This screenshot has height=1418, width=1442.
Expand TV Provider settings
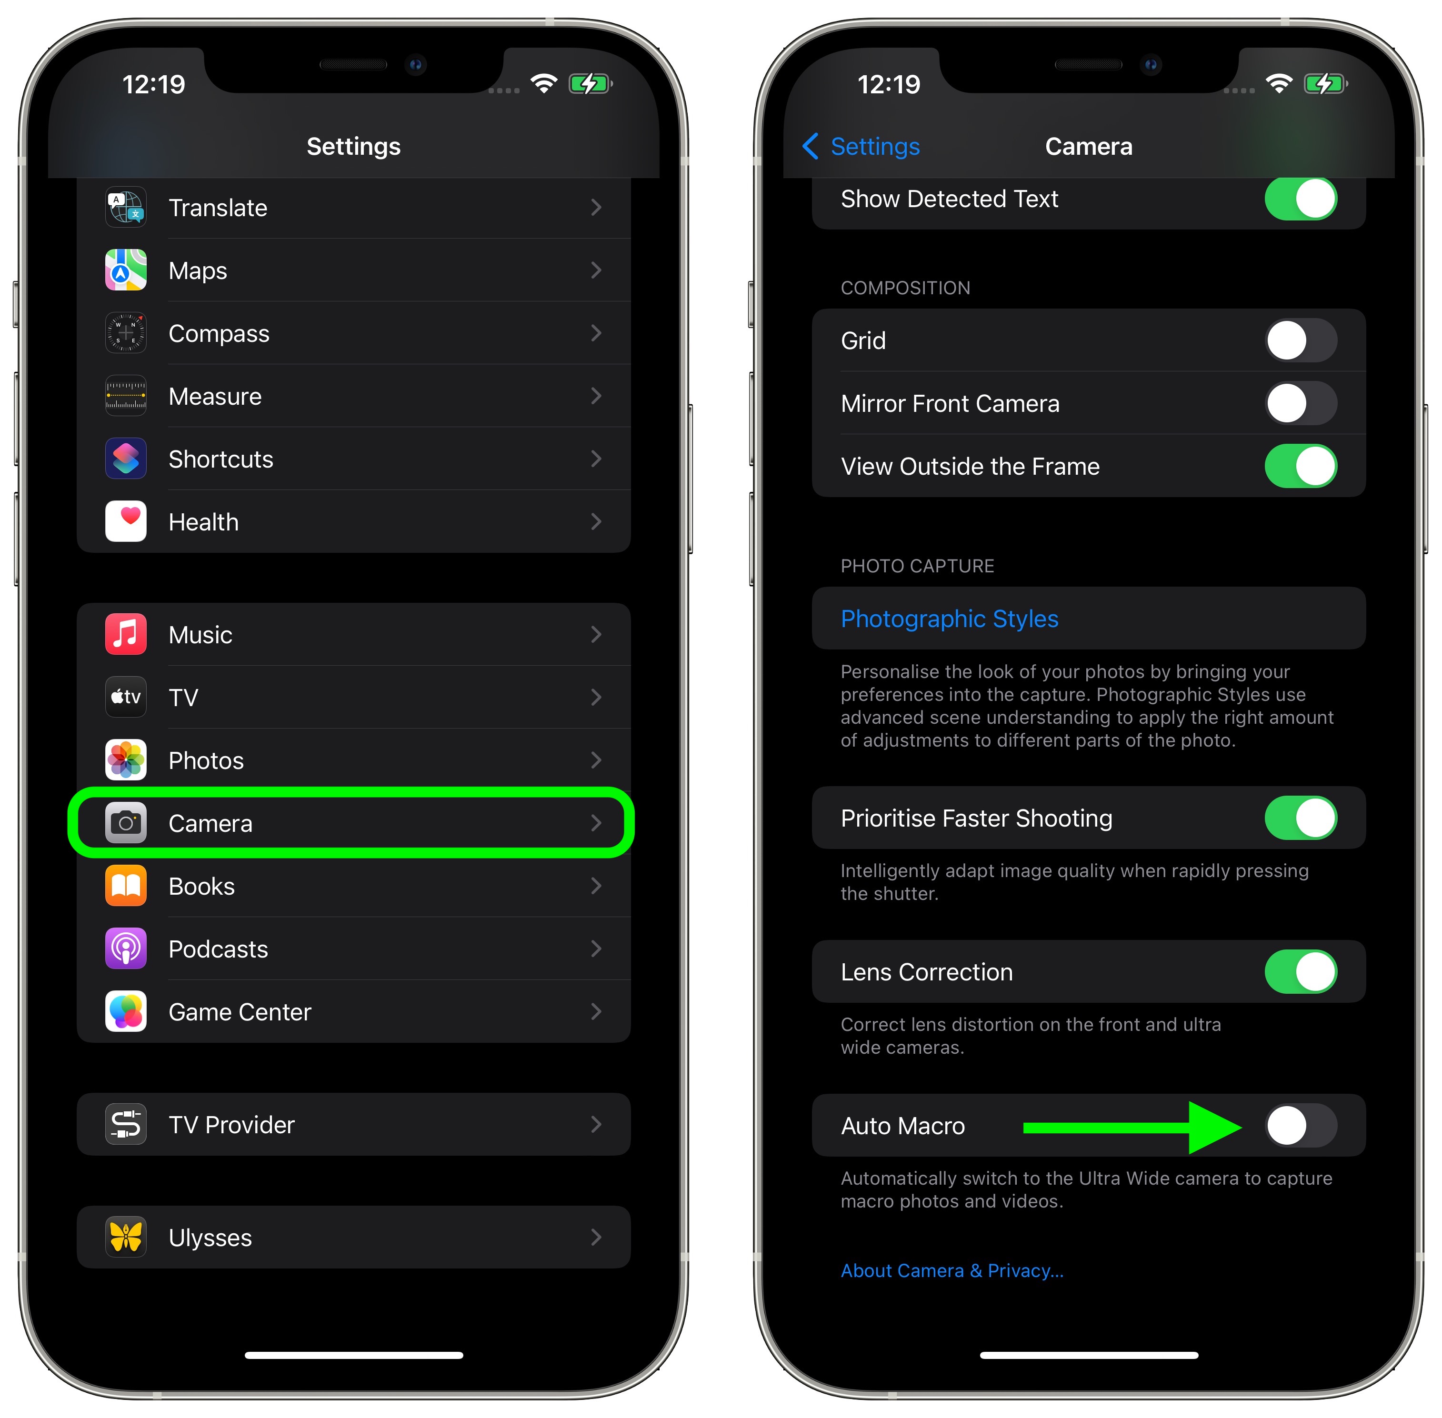(x=351, y=1110)
